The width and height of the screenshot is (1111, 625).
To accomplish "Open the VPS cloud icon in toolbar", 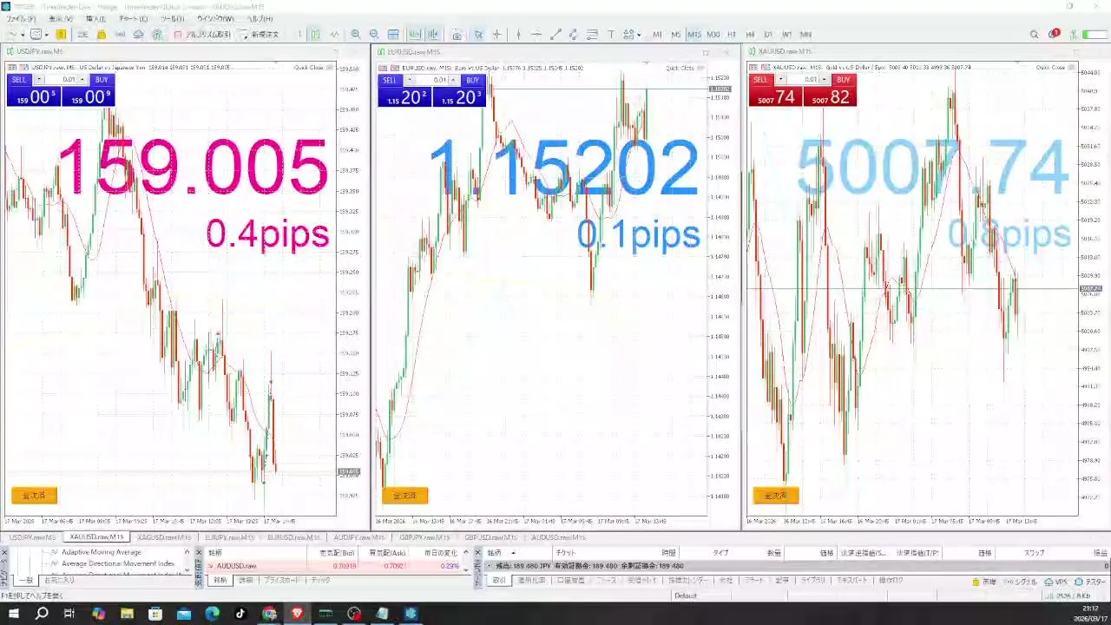I will 138,35.
